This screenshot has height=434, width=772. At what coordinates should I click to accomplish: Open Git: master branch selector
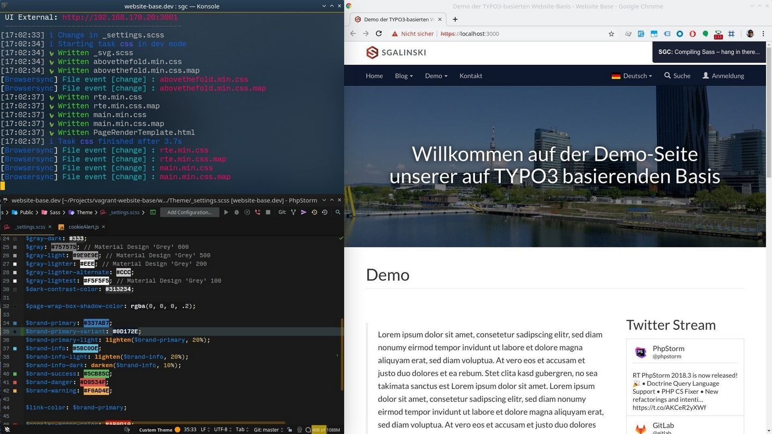click(269, 430)
